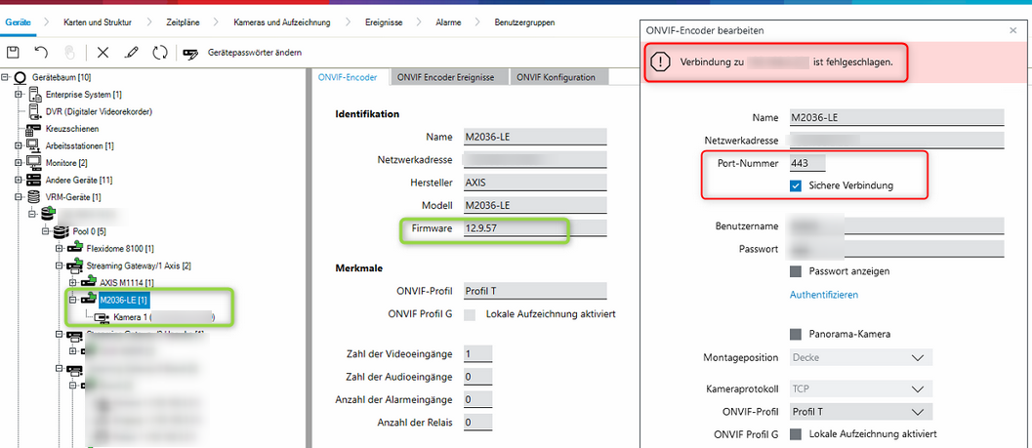Select the Gerätebaum root node icon
Image resolution: width=1032 pixels, height=448 pixels.
point(21,78)
